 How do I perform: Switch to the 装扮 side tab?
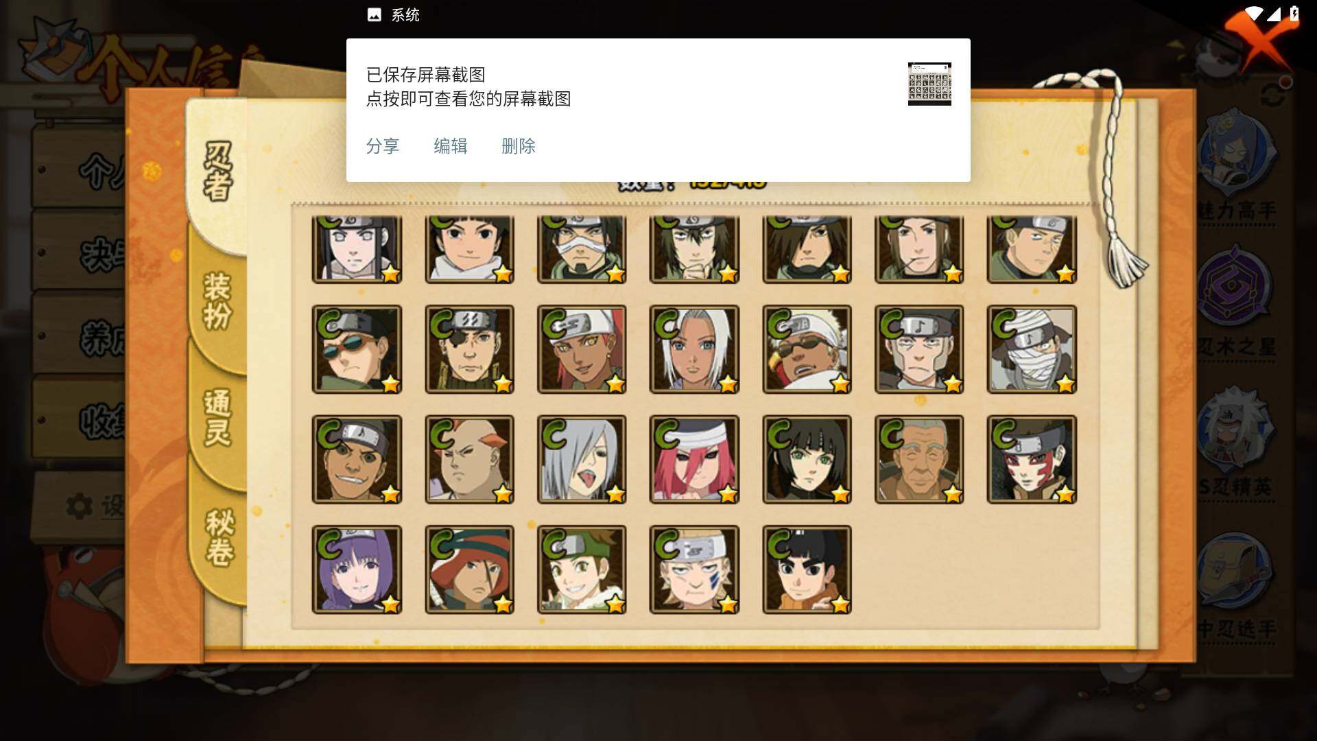click(218, 301)
